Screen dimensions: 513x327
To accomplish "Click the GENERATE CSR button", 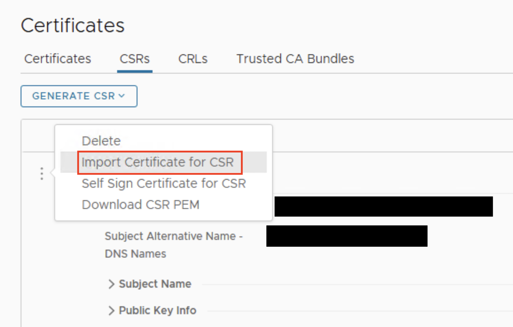I will click(x=79, y=96).
